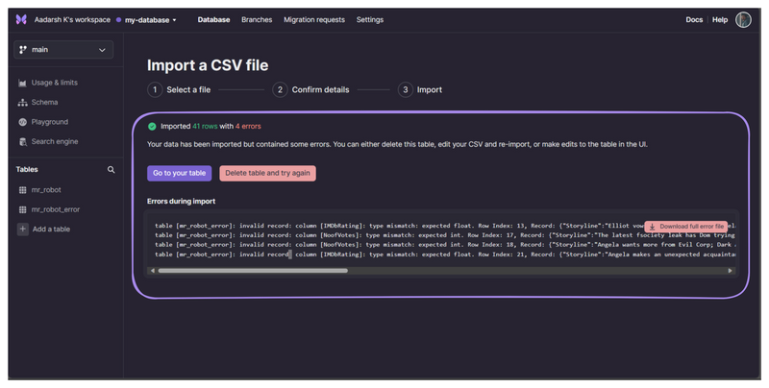The height and width of the screenshot is (388, 769).
Task: Search tables with magnifier icon
Action: coord(112,169)
